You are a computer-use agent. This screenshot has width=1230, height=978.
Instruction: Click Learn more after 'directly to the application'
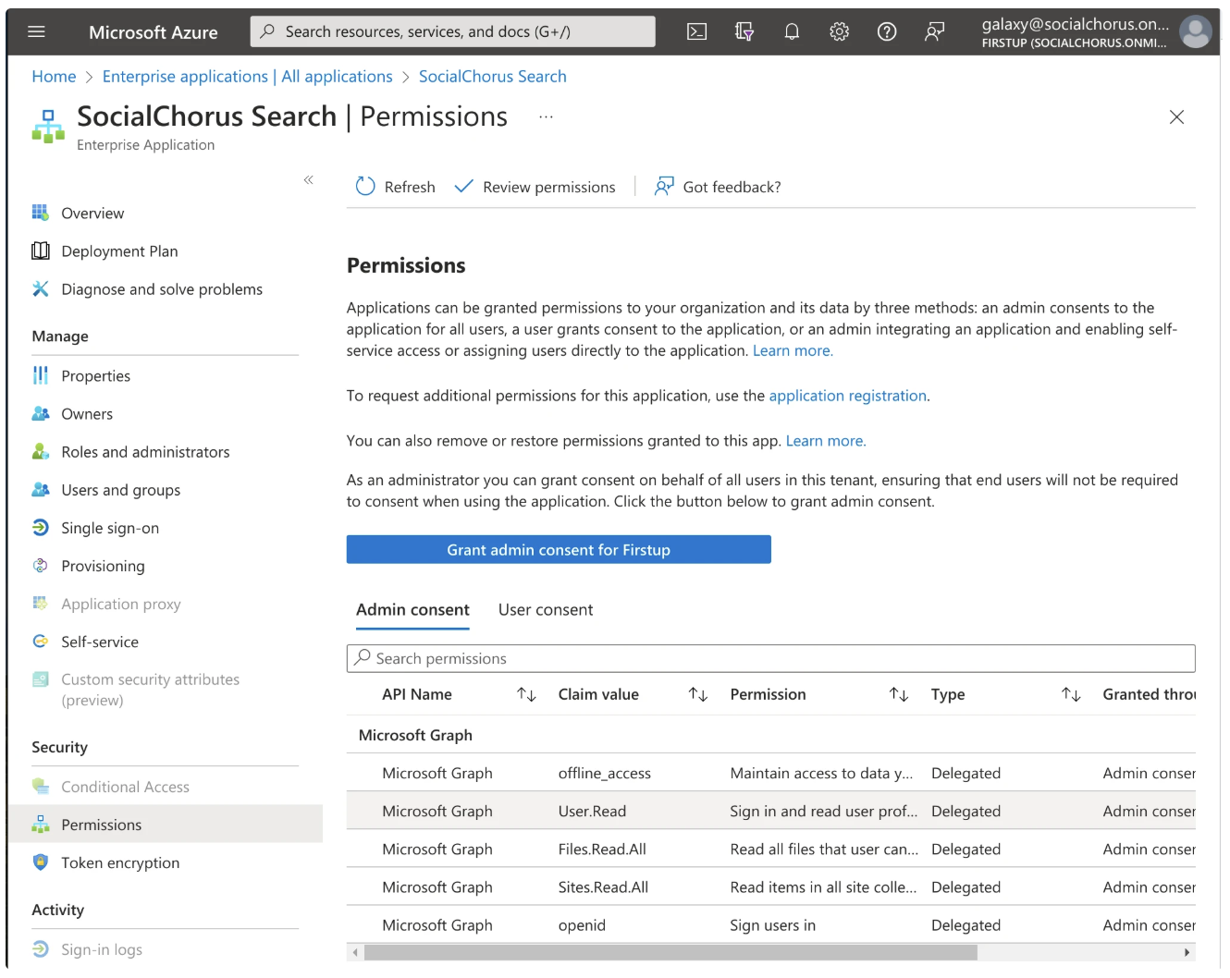tap(793, 351)
